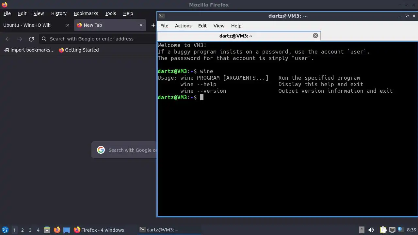
Task: Open terminal Actions menu
Action: [x=183, y=26]
